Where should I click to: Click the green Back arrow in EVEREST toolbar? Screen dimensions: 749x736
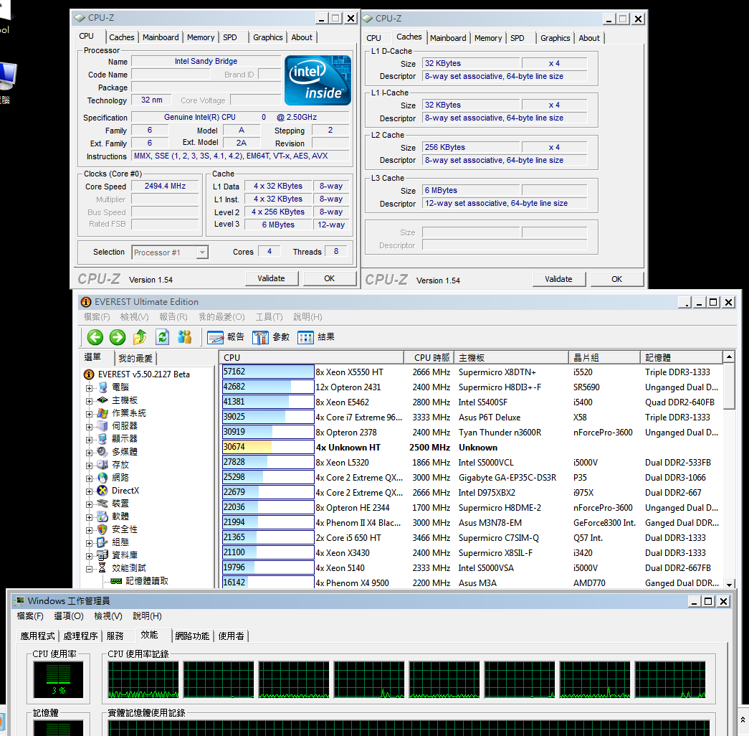pos(95,337)
